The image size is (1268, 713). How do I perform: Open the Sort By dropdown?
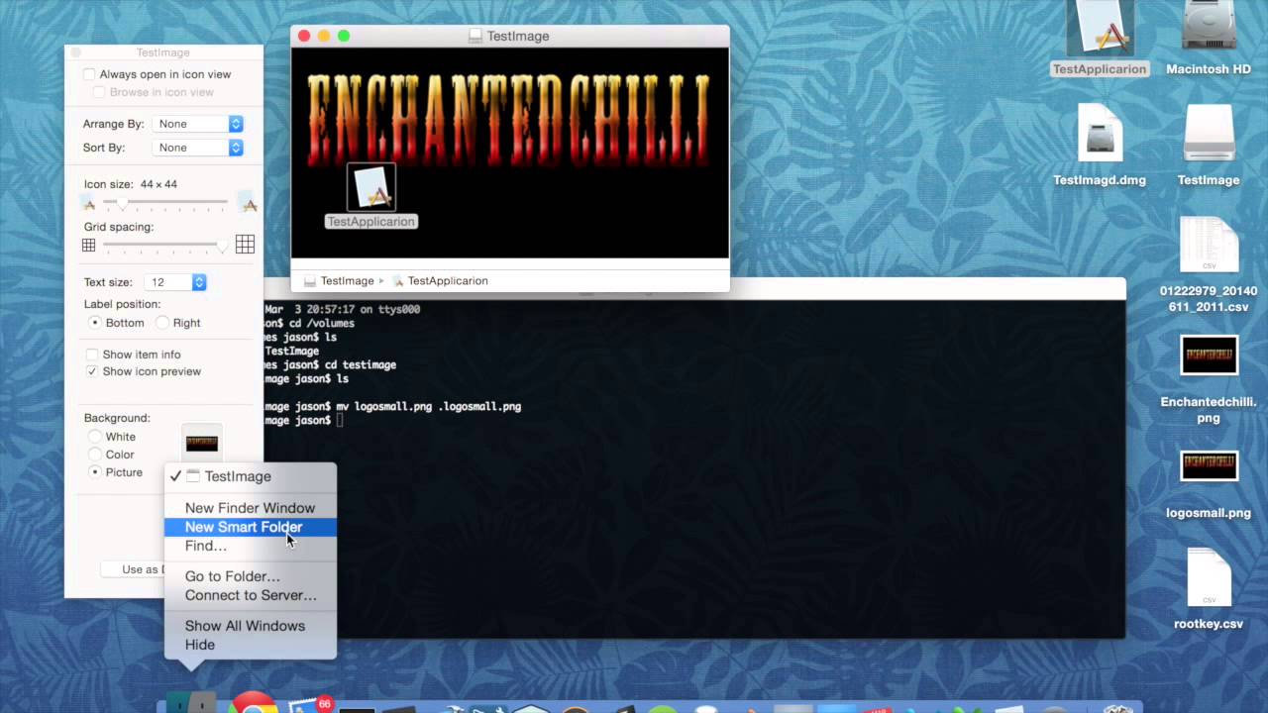click(197, 148)
